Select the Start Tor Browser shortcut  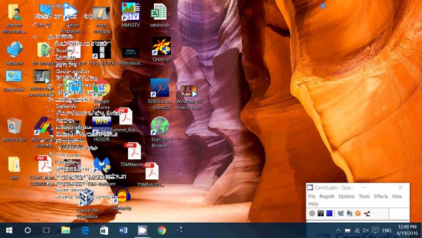click(160, 132)
